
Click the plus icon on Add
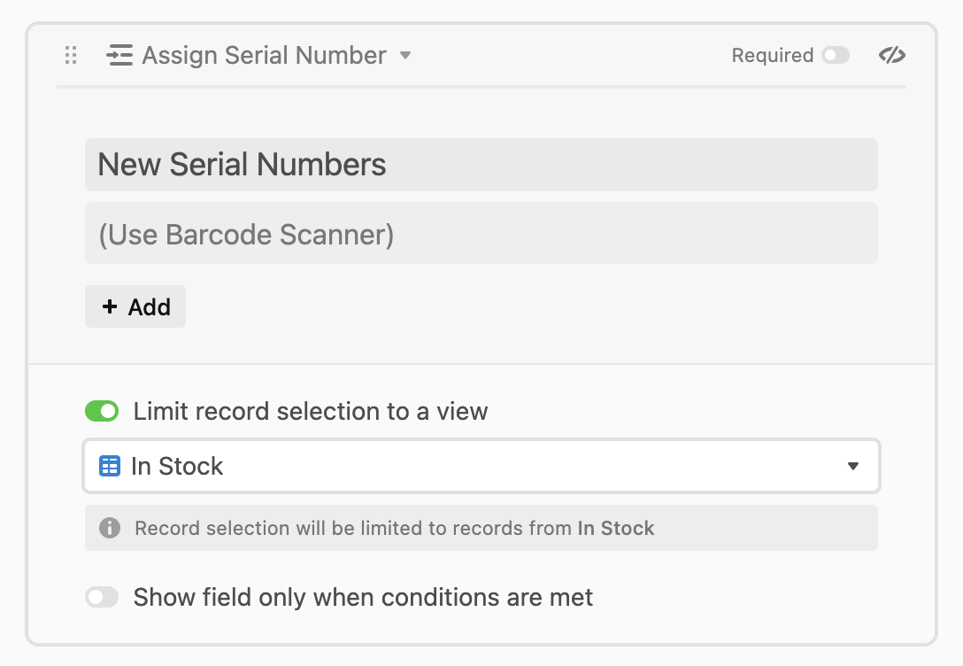coord(110,306)
